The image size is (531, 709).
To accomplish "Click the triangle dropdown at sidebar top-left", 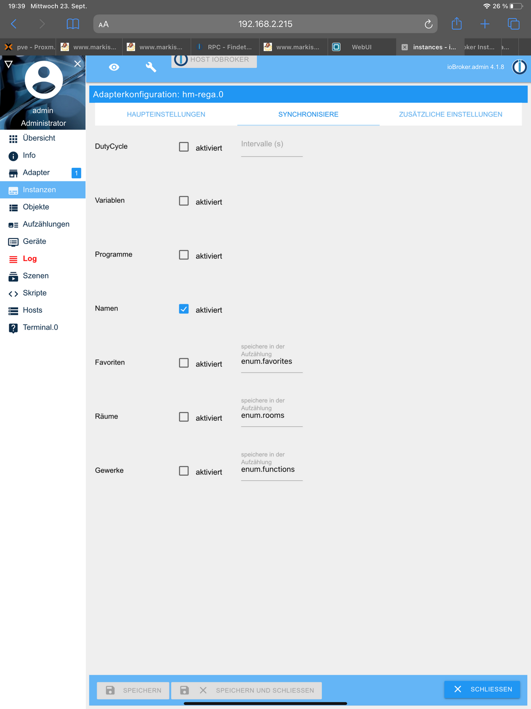I will pos(8,64).
